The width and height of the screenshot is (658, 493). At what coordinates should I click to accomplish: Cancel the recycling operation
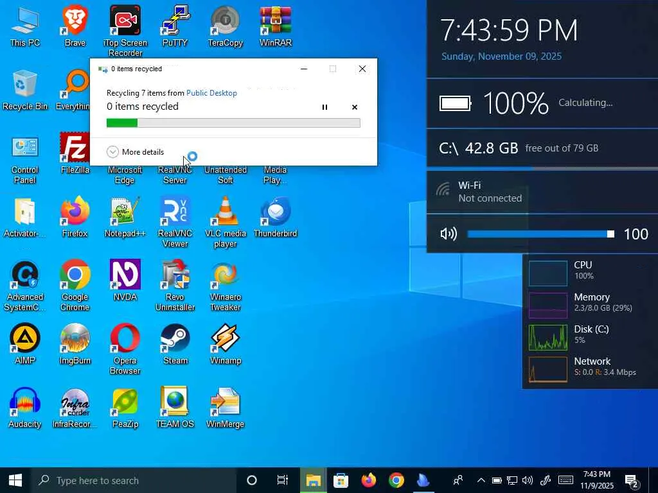tap(355, 107)
